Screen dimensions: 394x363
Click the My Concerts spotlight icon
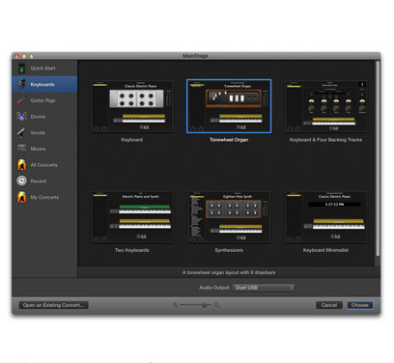click(x=21, y=197)
